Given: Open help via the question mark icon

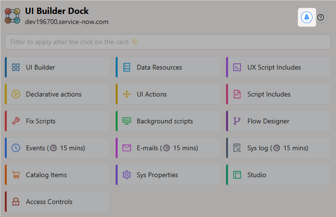Looking at the screenshot, I should click(321, 17).
